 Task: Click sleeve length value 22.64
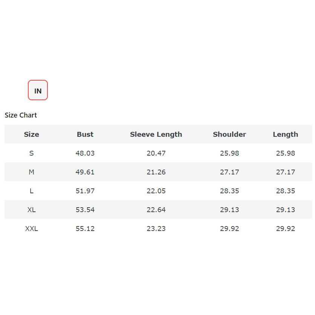click(x=156, y=210)
